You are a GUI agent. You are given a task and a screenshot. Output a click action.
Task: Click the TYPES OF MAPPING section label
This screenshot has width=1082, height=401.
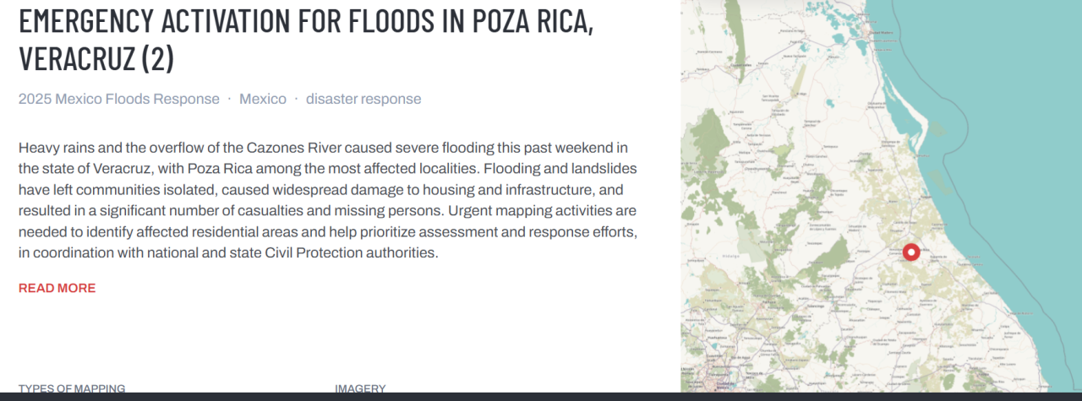click(72, 388)
